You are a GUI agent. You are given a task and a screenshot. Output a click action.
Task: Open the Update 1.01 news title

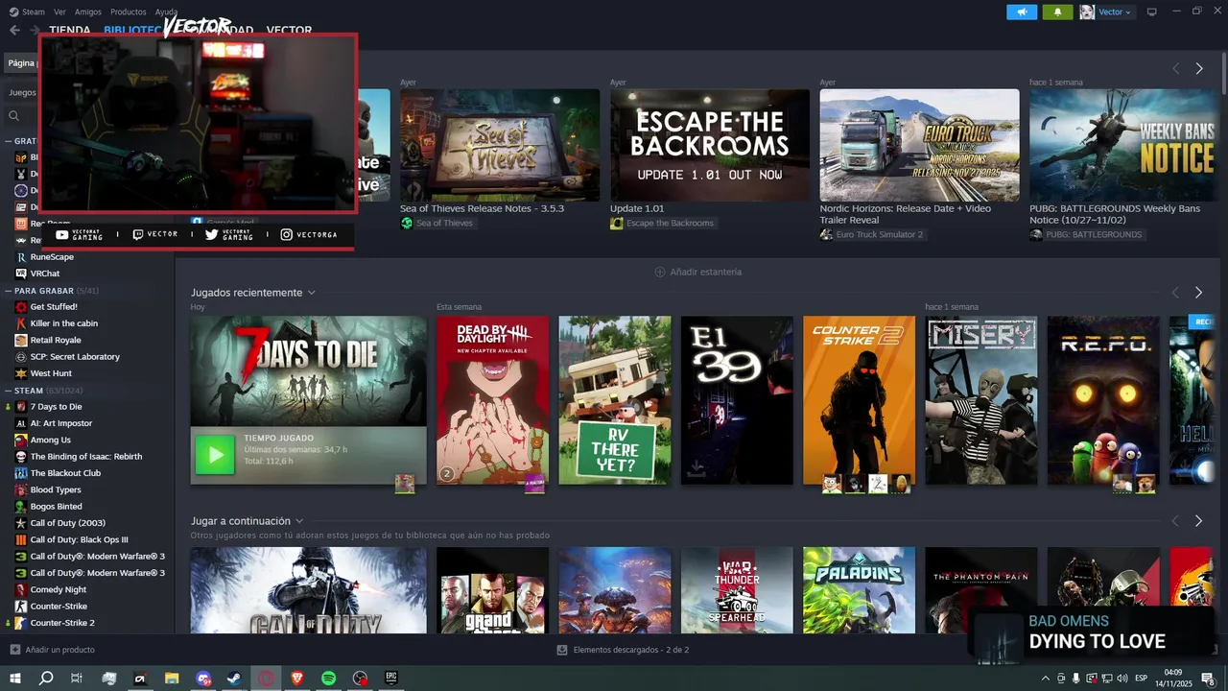point(637,208)
